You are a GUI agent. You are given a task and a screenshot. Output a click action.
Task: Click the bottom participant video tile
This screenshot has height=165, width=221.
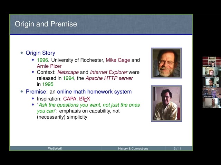[x=212, y=103]
